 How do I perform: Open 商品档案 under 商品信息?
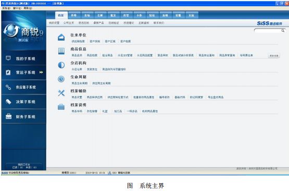click(92, 56)
